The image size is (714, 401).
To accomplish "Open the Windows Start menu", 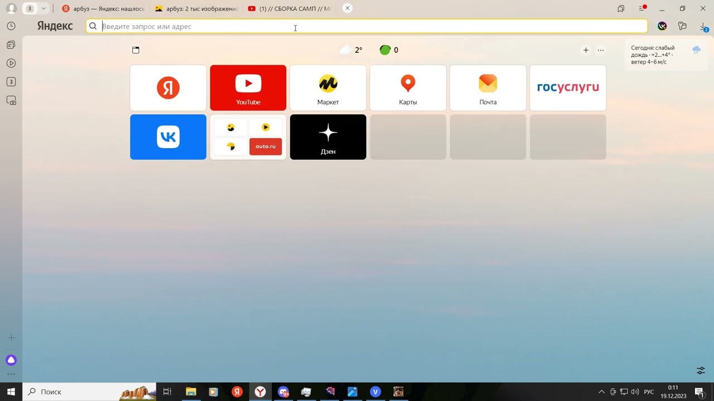I will 11,392.
